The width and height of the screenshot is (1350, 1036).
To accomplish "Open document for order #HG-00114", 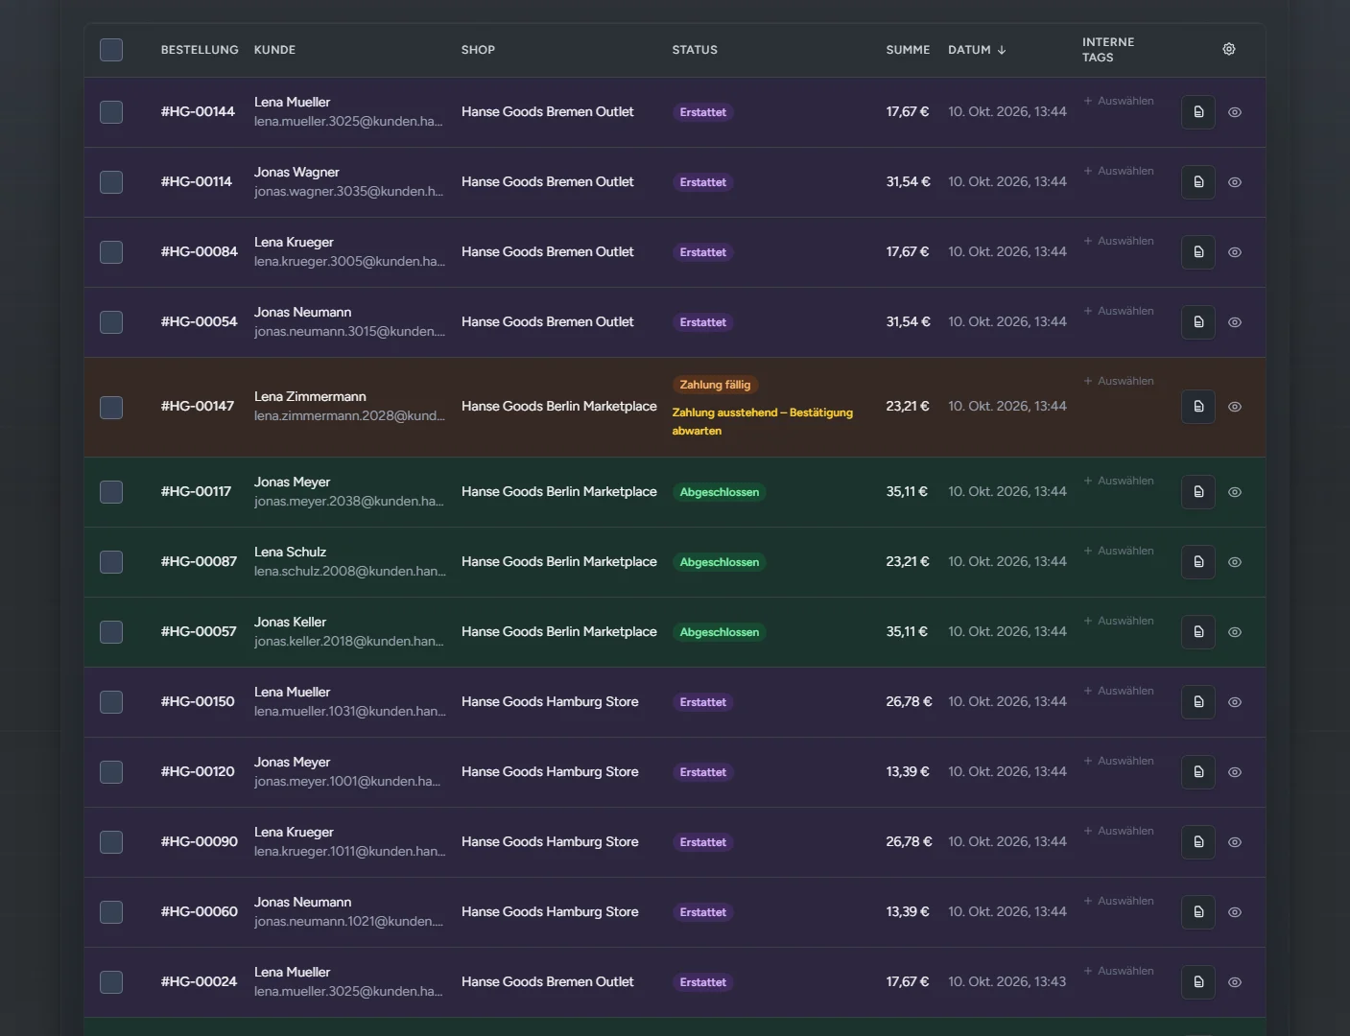I will pyautogui.click(x=1198, y=182).
